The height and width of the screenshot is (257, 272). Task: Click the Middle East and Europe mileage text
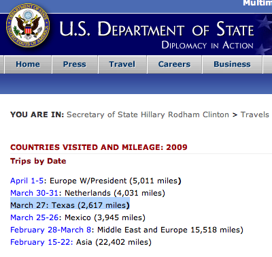[170, 230]
